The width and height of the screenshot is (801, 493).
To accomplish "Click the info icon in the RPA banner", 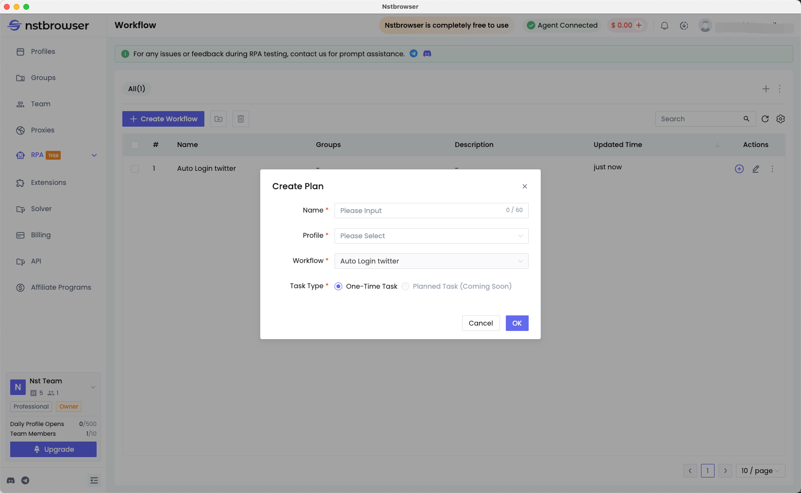I will click(x=125, y=54).
